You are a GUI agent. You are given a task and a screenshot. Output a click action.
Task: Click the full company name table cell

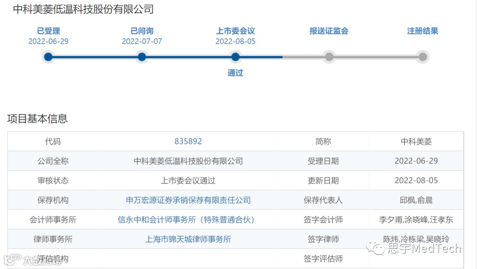pyautogui.click(x=188, y=161)
